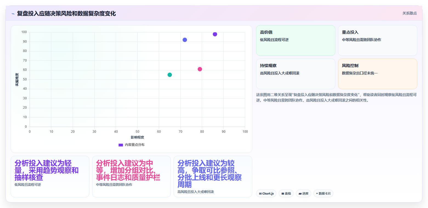Click 中等风险且需跨团队协作 text in 重点投入 card
Screen dimensions: 428x208
[361, 40]
